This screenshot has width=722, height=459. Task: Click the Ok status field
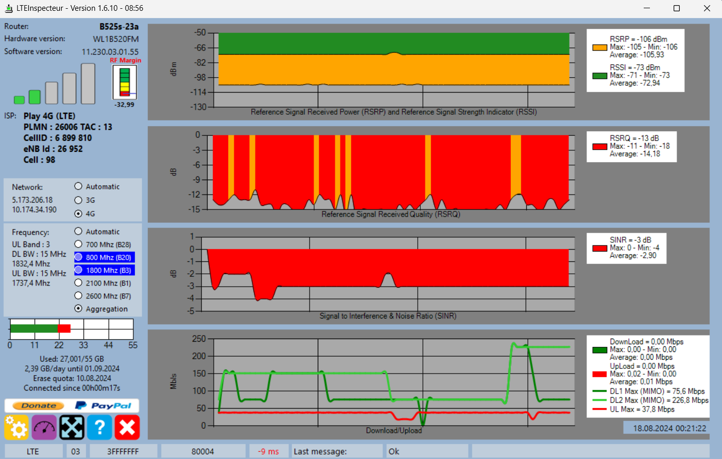click(x=427, y=451)
